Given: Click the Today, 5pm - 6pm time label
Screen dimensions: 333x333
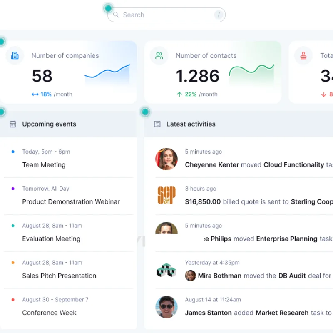Looking at the screenshot, I should click(46, 152).
